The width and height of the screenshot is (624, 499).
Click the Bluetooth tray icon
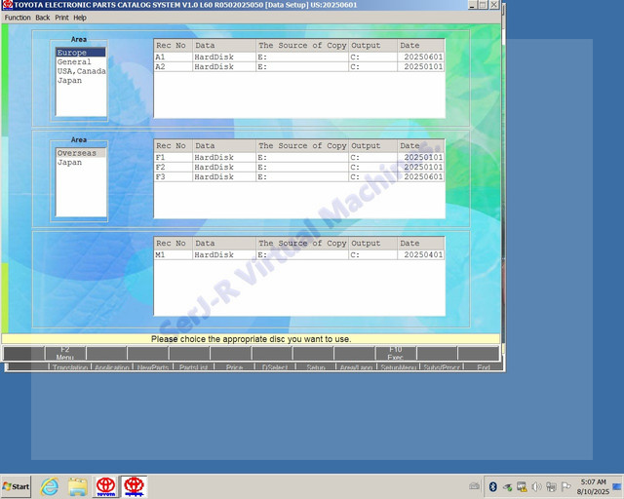pyautogui.click(x=492, y=486)
